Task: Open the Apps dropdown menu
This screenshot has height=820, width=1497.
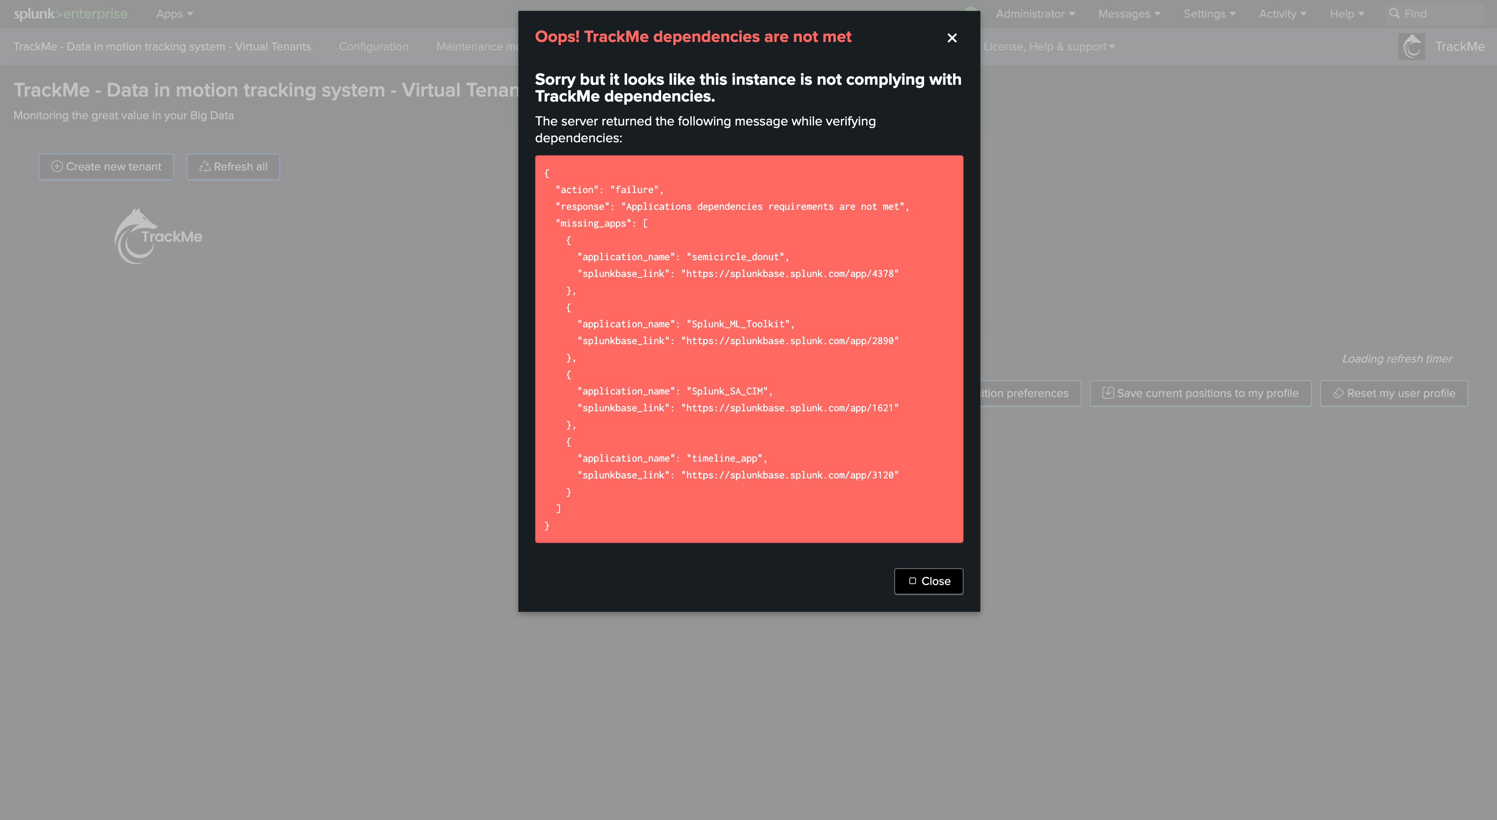Action: [x=174, y=14]
